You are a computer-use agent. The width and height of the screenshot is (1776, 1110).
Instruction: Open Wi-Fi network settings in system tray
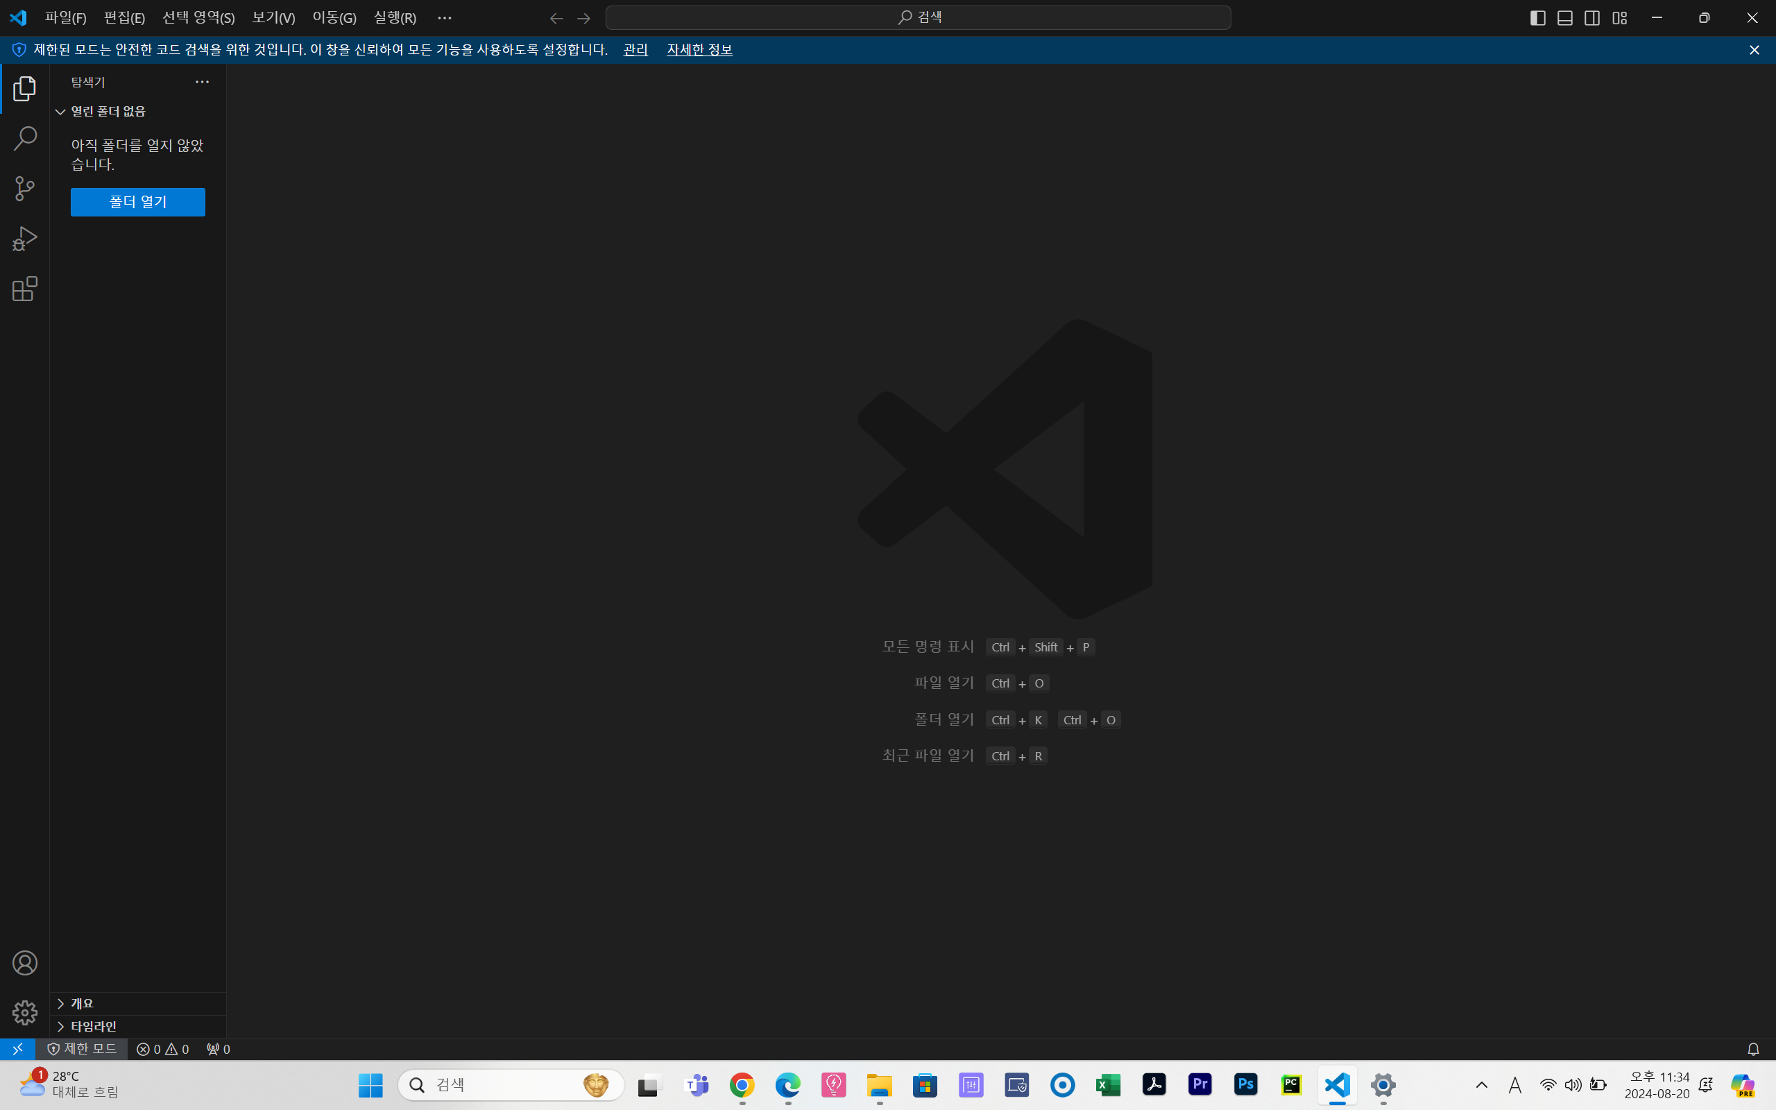point(1548,1085)
